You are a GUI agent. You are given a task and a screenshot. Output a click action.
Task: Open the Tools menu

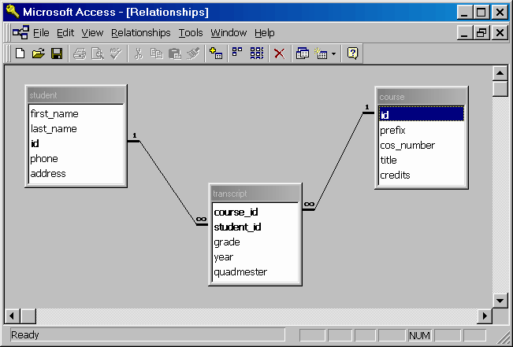pos(191,33)
